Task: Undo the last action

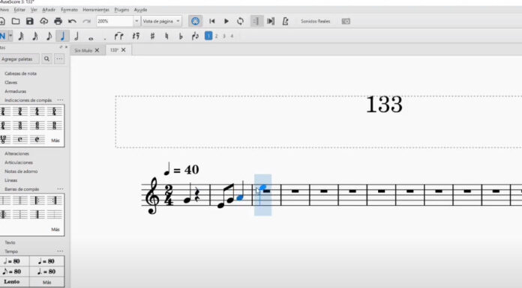Action: pyautogui.click(x=72, y=21)
